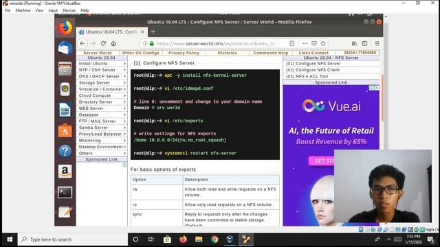Expand the WEB Server entry

coord(102,108)
